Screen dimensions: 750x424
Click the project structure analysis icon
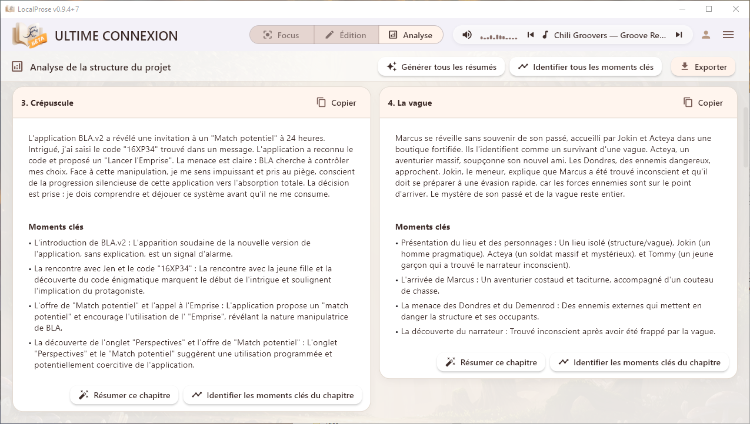tap(17, 67)
